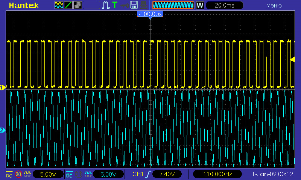This screenshot has width=301, height=180.
Task: Click the floppy disk save icon
Action: (x=134, y=5)
